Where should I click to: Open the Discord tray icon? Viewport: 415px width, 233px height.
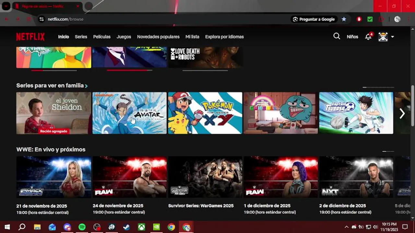354,227
